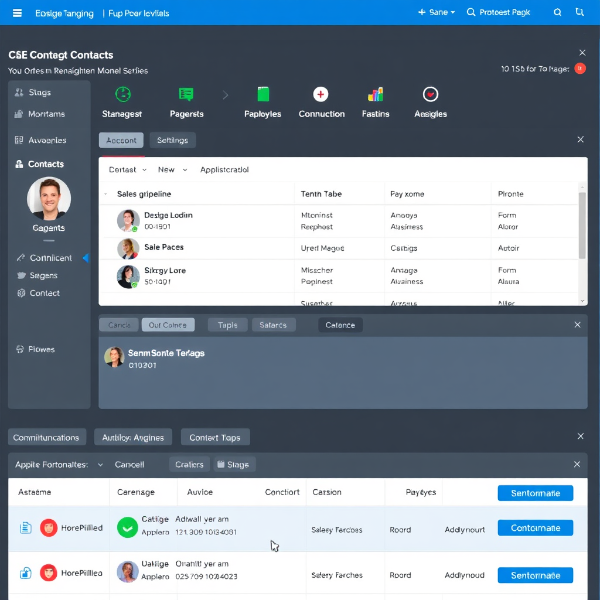The width and height of the screenshot is (600, 600).
Task: Open Contacts in the left sidebar
Action: 45,165
